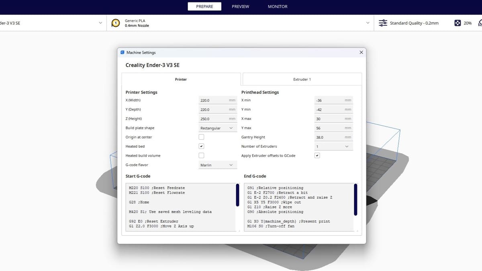Select the Y max printhead field
The image size is (482, 271).
point(333,128)
